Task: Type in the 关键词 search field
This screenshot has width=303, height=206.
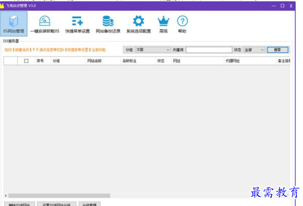Action: pos(209,50)
